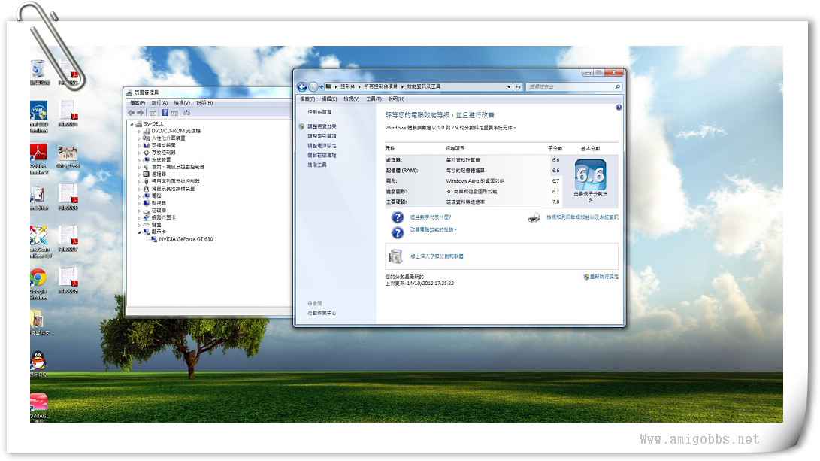The image size is (820, 461).
Task: Click the Device Manager back arrow icon
Action: tap(131, 113)
